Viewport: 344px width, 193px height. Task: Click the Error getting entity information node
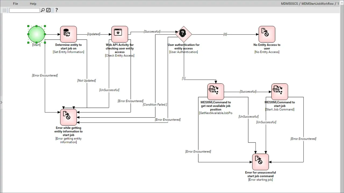[x=68, y=117]
